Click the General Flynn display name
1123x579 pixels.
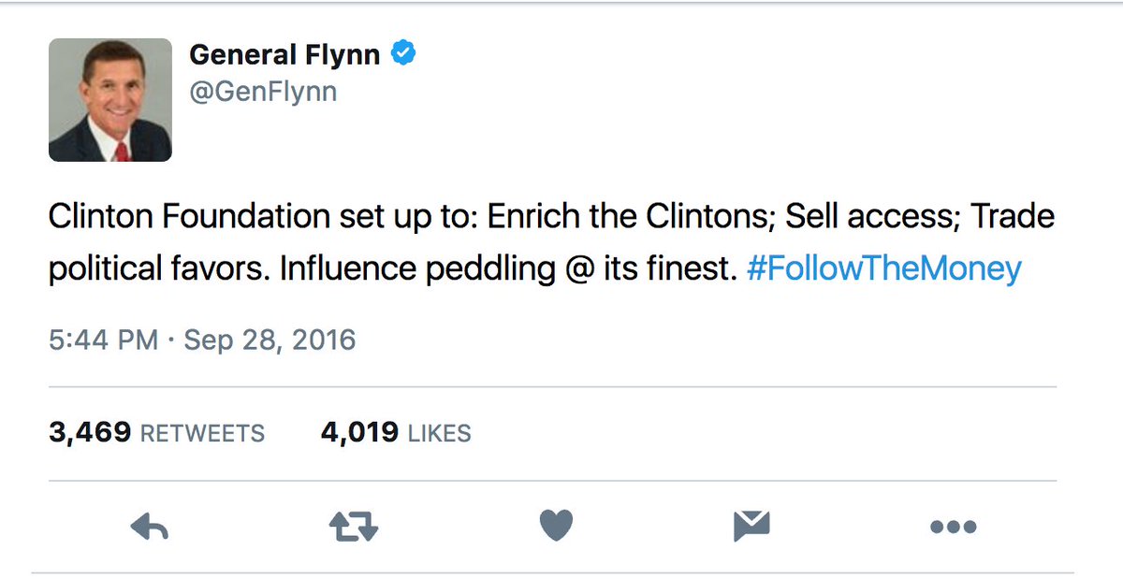pyautogui.click(x=284, y=55)
